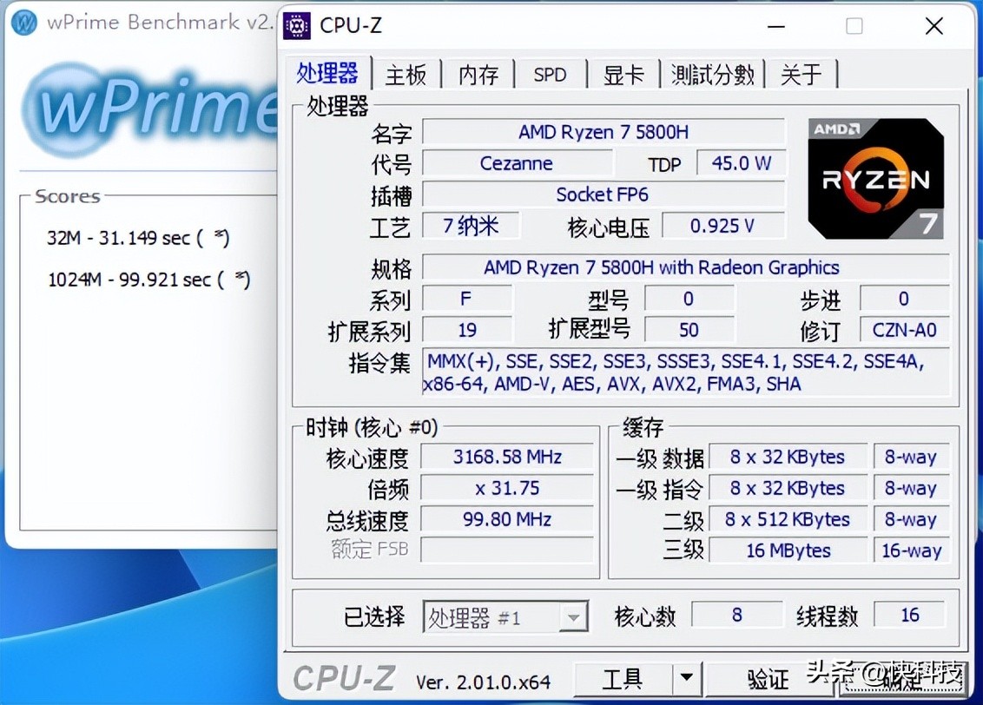
Task: View the 显卡 (Graphics) tab
Action: point(624,75)
